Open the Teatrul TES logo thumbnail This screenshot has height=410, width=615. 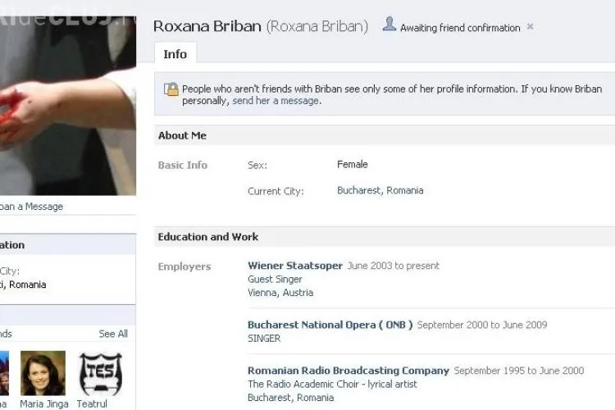click(100, 373)
